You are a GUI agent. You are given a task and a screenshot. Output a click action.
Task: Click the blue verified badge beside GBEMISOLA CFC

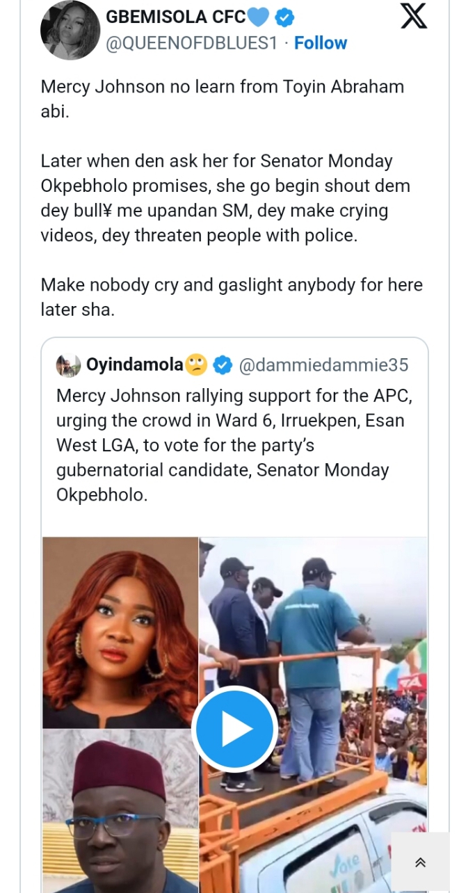[284, 19]
